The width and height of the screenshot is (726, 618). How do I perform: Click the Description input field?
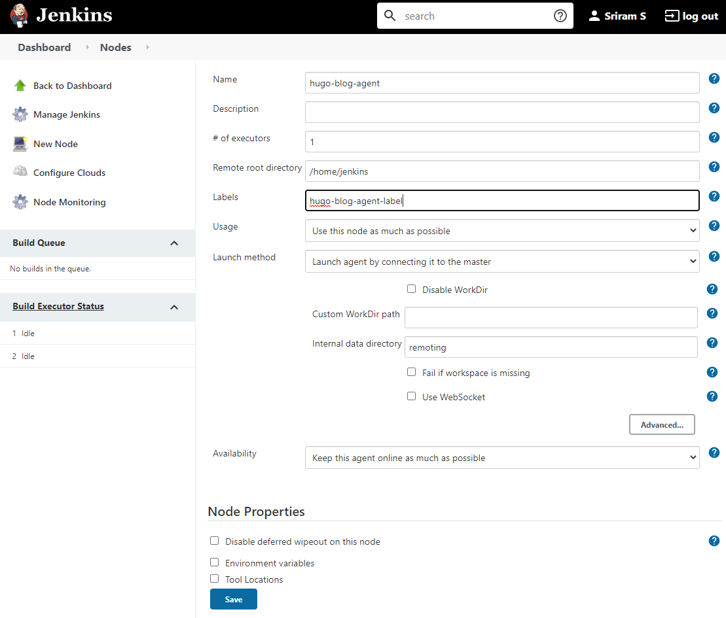coord(502,112)
